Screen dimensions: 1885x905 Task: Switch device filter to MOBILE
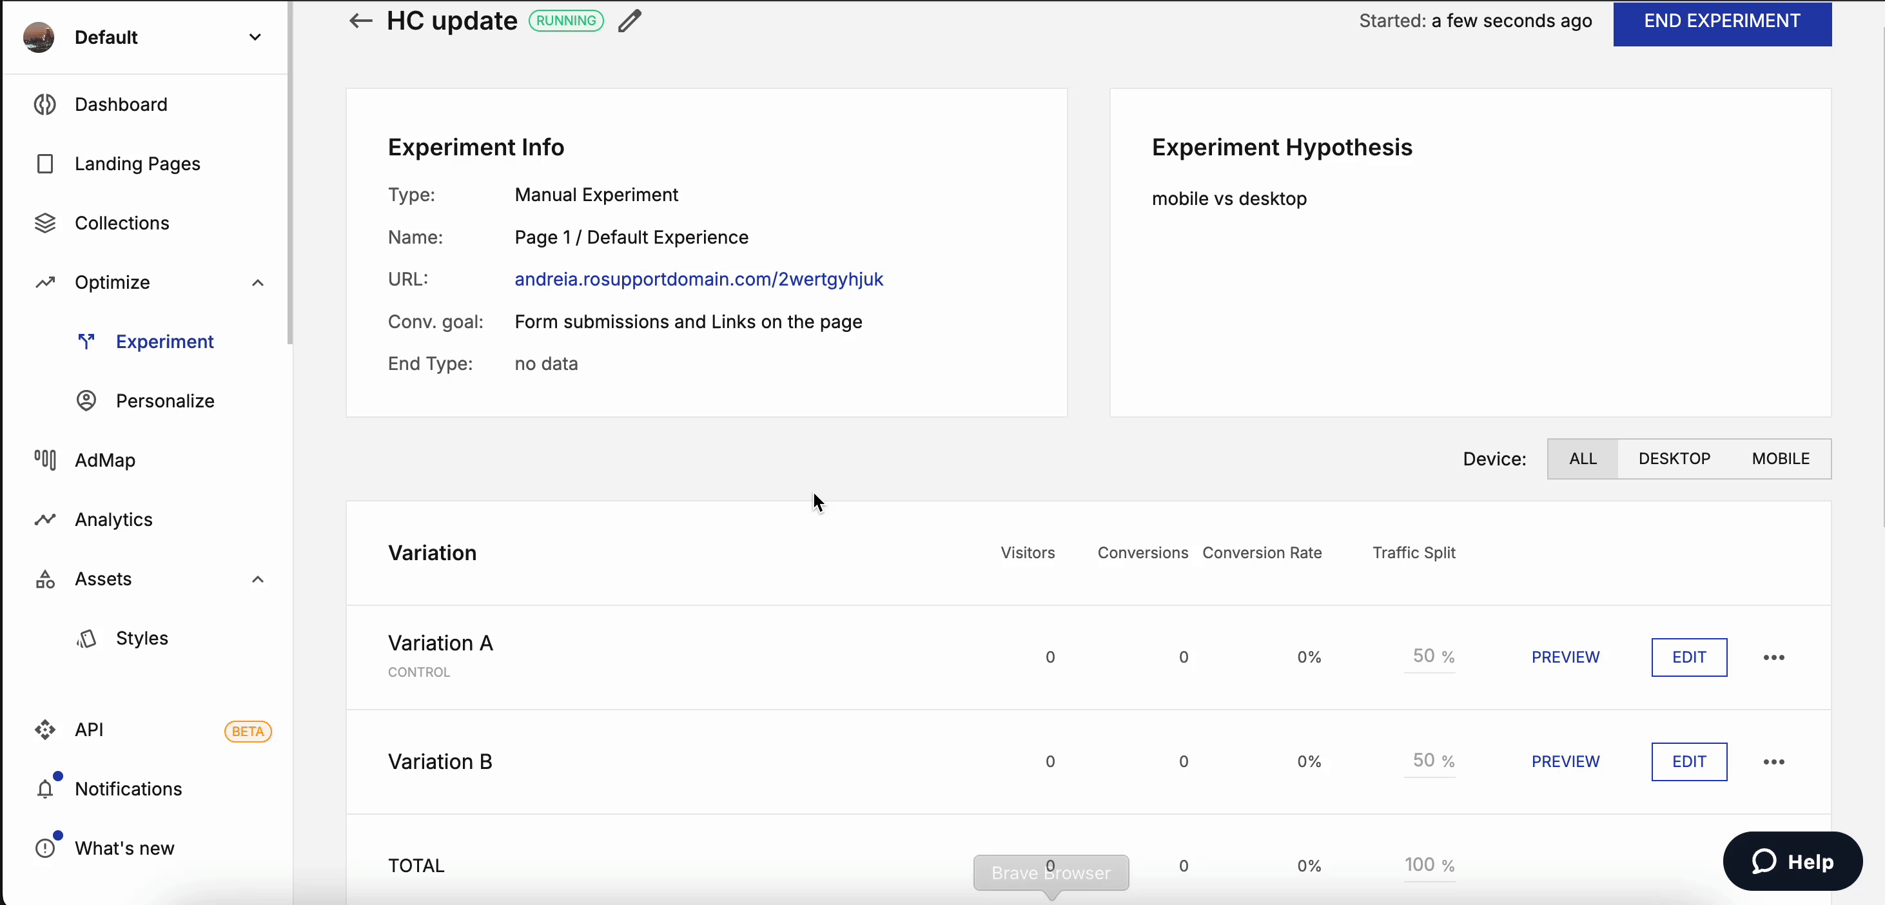tap(1780, 459)
